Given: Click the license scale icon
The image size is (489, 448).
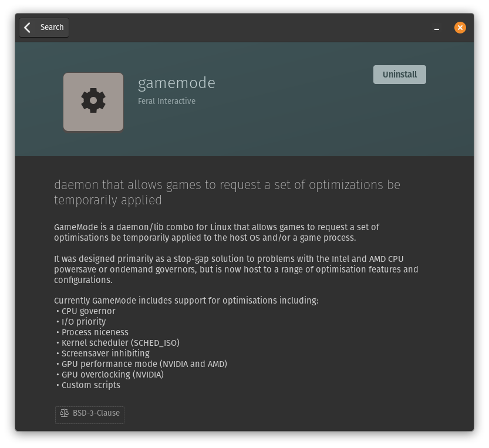Looking at the screenshot, I should point(64,413).
